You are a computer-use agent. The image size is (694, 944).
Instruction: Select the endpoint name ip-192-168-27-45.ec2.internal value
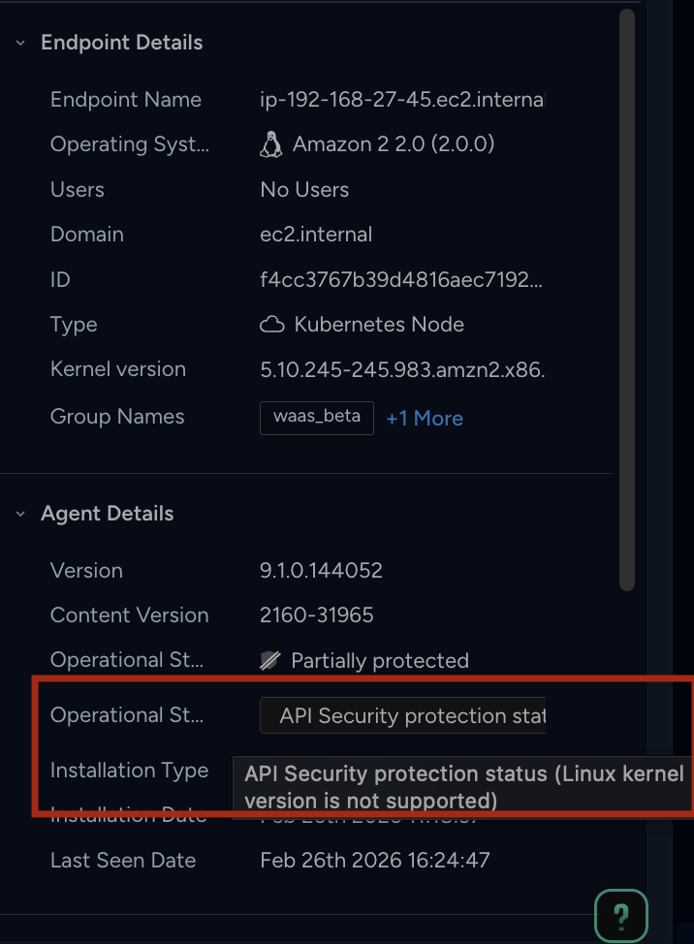pos(402,99)
